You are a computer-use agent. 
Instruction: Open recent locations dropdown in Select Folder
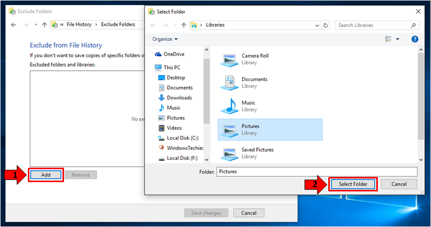[x=175, y=25]
